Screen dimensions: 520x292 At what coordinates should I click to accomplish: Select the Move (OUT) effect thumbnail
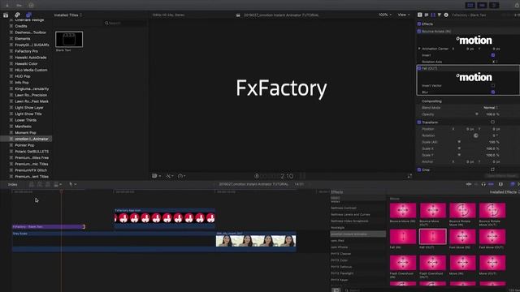click(492, 263)
